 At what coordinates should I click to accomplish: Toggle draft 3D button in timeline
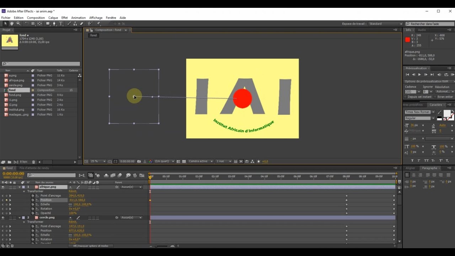point(97,175)
